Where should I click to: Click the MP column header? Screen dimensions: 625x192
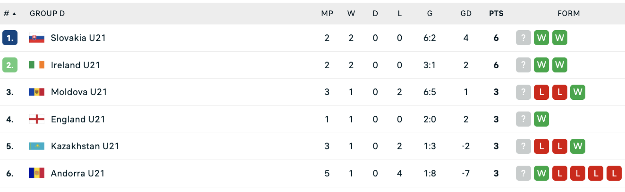(x=327, y=14)
